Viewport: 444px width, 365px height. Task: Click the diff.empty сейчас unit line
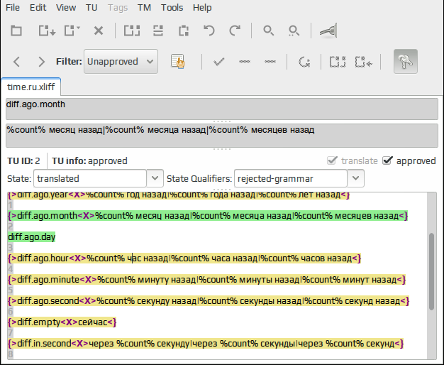pyautogui.click(x=62, y=322)
